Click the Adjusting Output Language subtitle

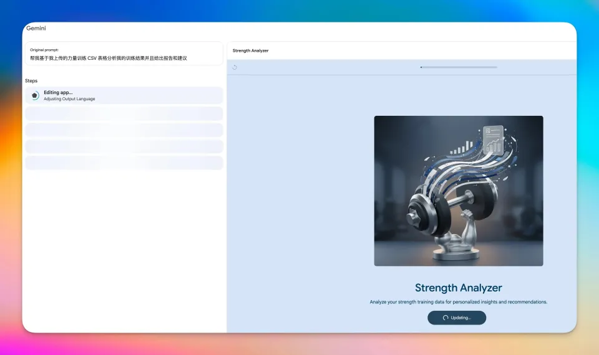click(x=69, y=99)
